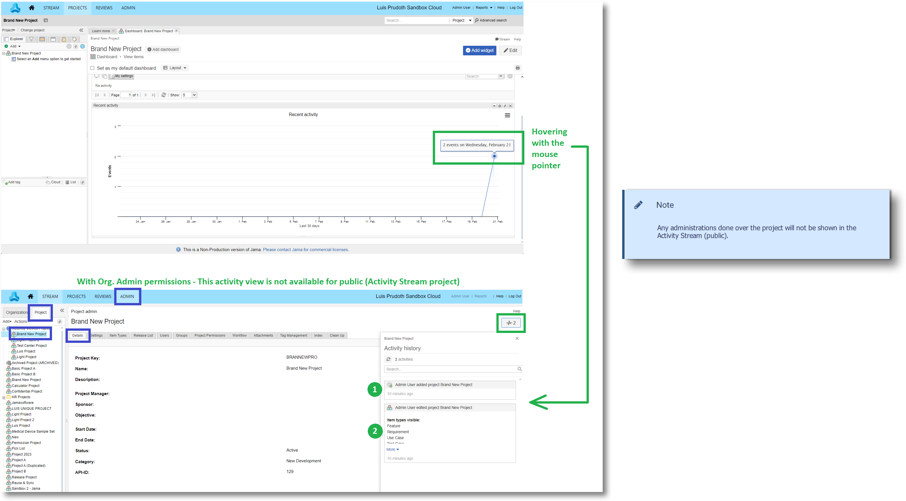Refresh the Recent activity widget
The image size is (906, 501).
505,106
